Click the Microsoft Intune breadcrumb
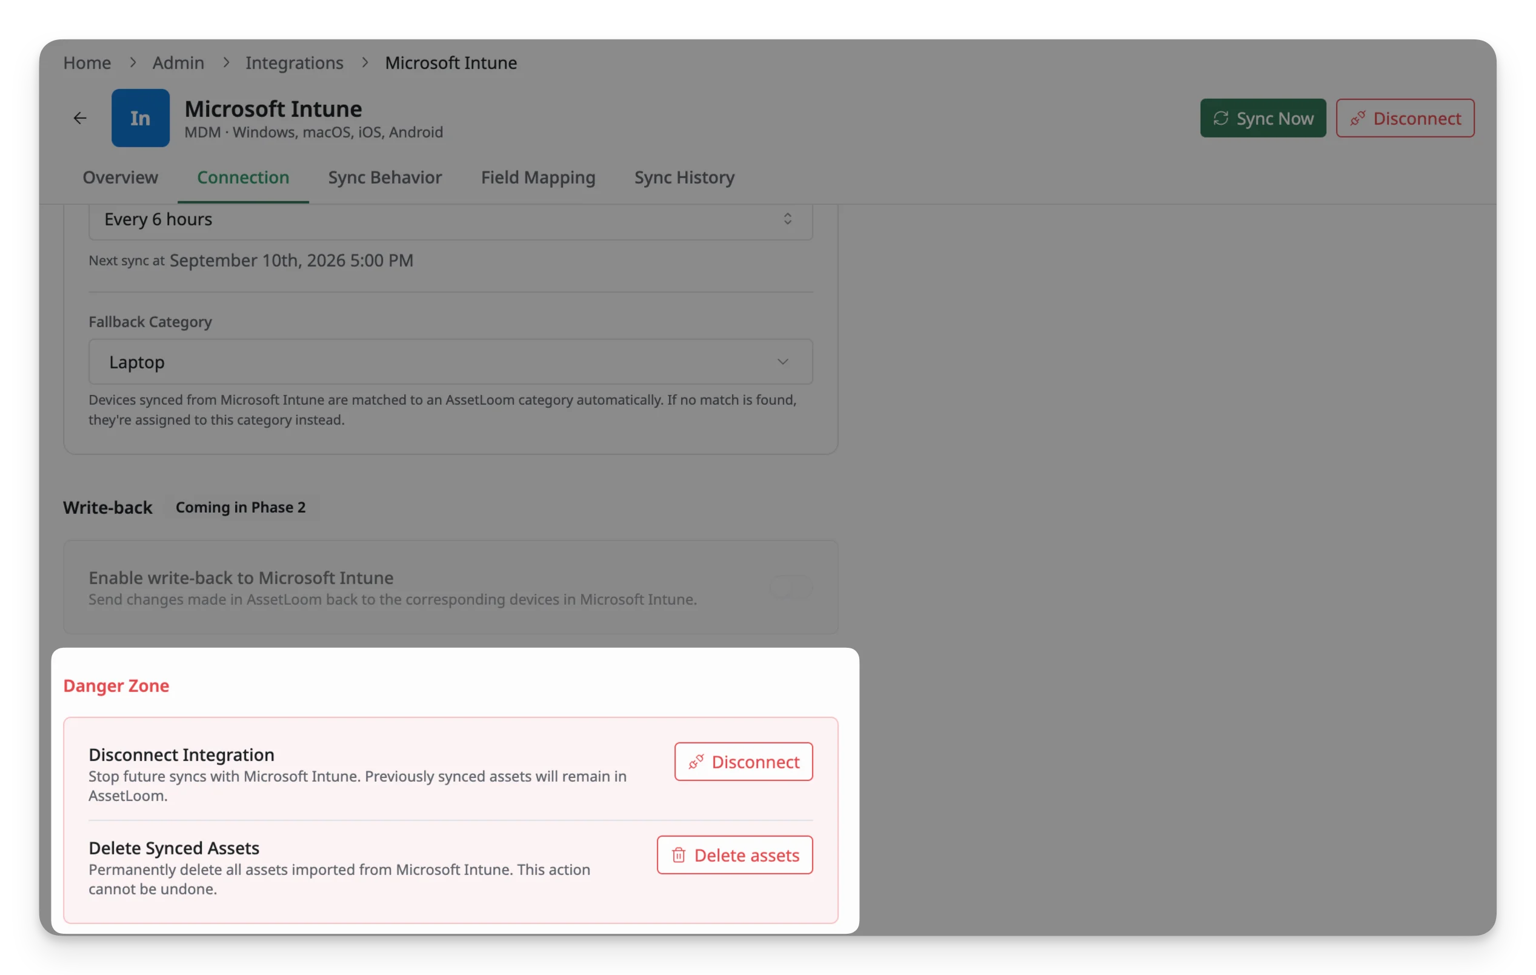1536x975 pixels. click(x=450, y=62)
